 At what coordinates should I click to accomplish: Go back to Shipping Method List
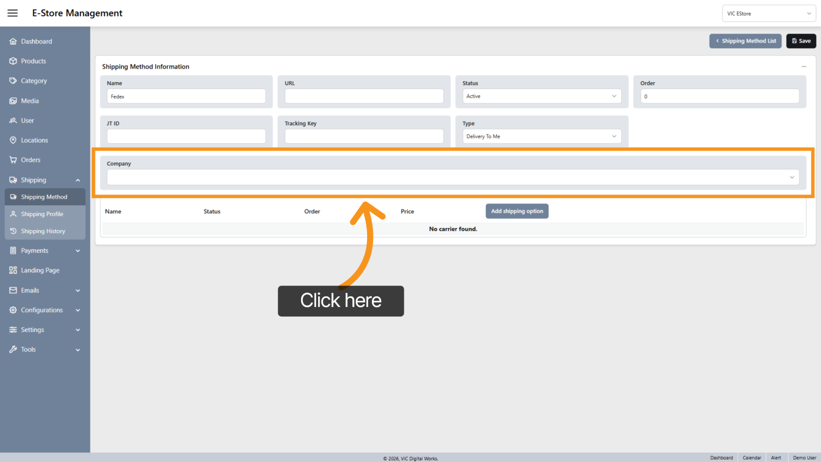(x=745, y=41)
